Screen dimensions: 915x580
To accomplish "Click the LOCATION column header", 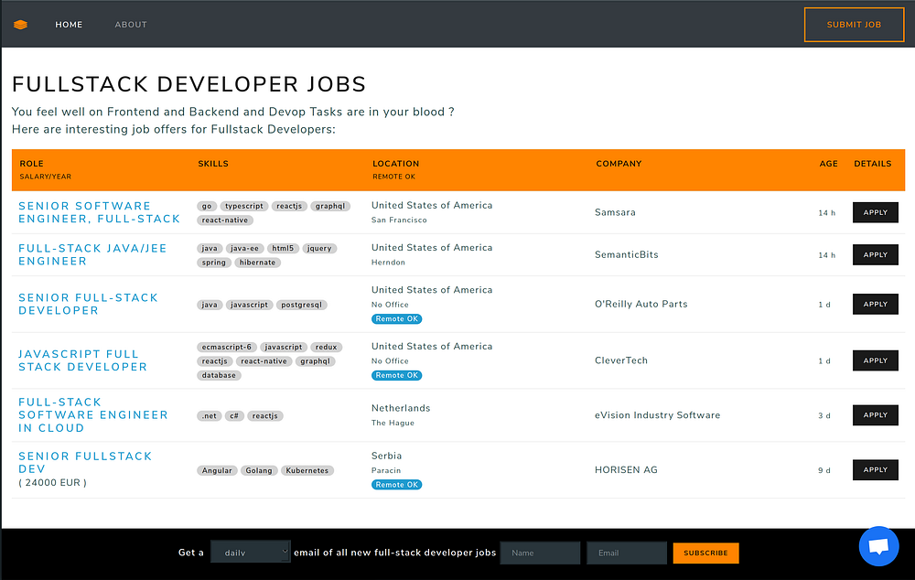I will (395, 164).
